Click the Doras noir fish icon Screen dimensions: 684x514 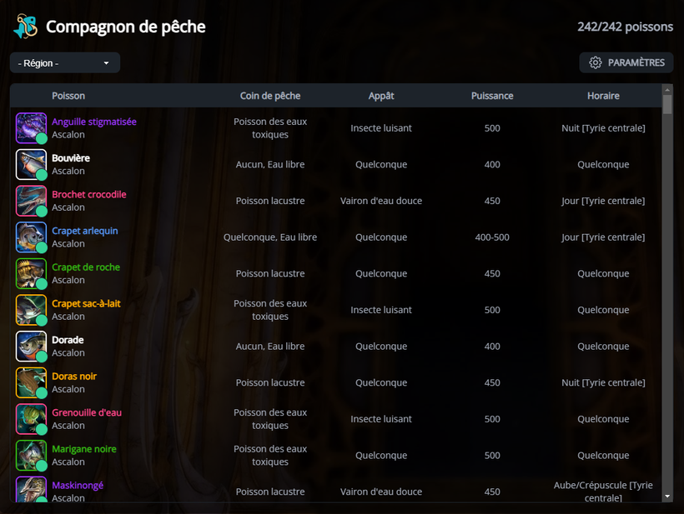point(31,382)
